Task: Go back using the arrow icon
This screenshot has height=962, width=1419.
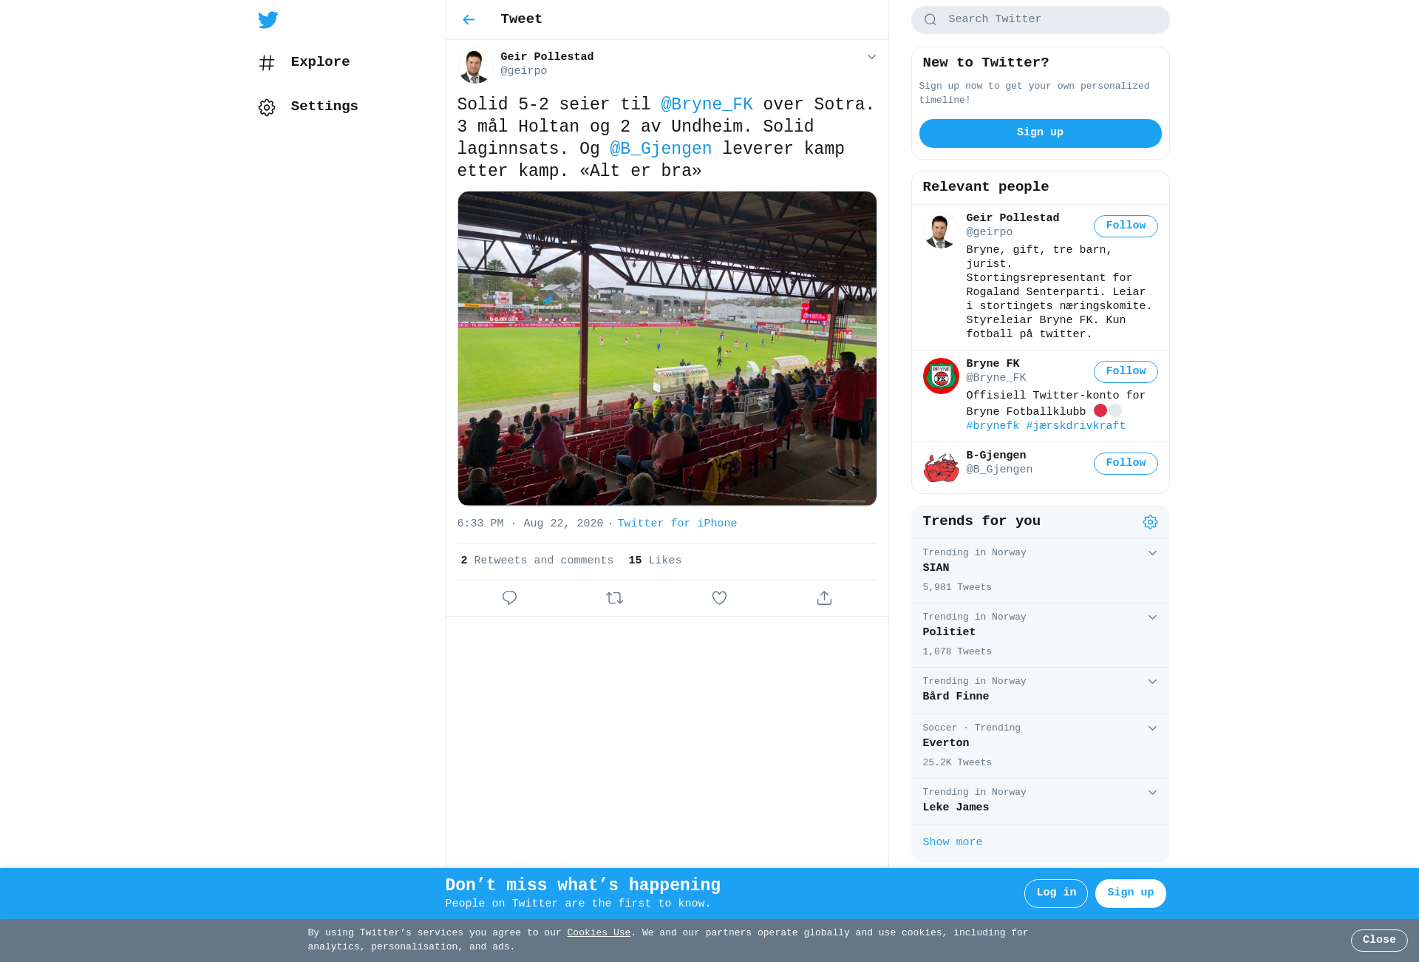Action: [x=469, y=19]
